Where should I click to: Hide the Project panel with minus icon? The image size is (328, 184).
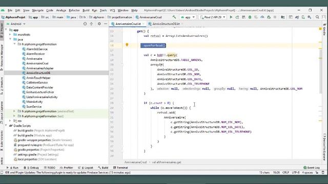pos(106,24)
